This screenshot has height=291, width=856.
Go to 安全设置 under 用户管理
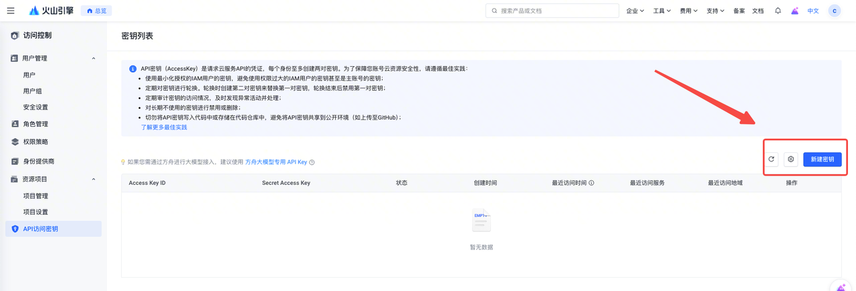click(35, 107)
